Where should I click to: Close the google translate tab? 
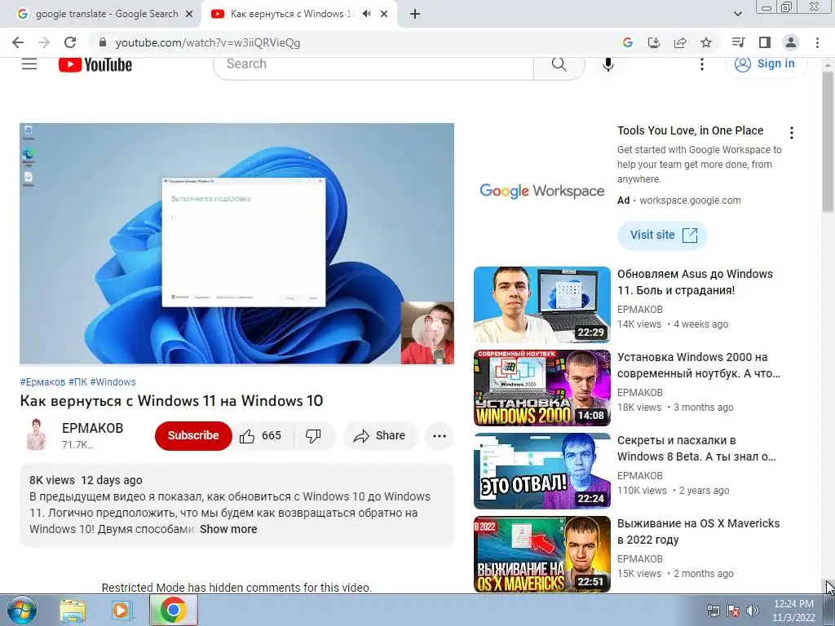189,15
